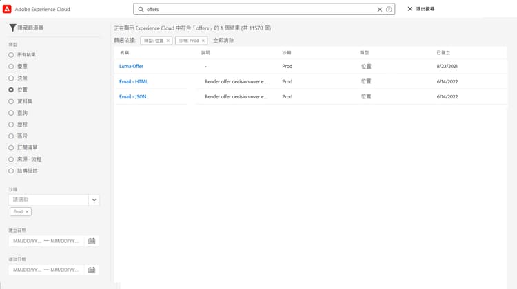Open the Luma Offer result
This screenshot has height=289, width=517.
point(131,66)
